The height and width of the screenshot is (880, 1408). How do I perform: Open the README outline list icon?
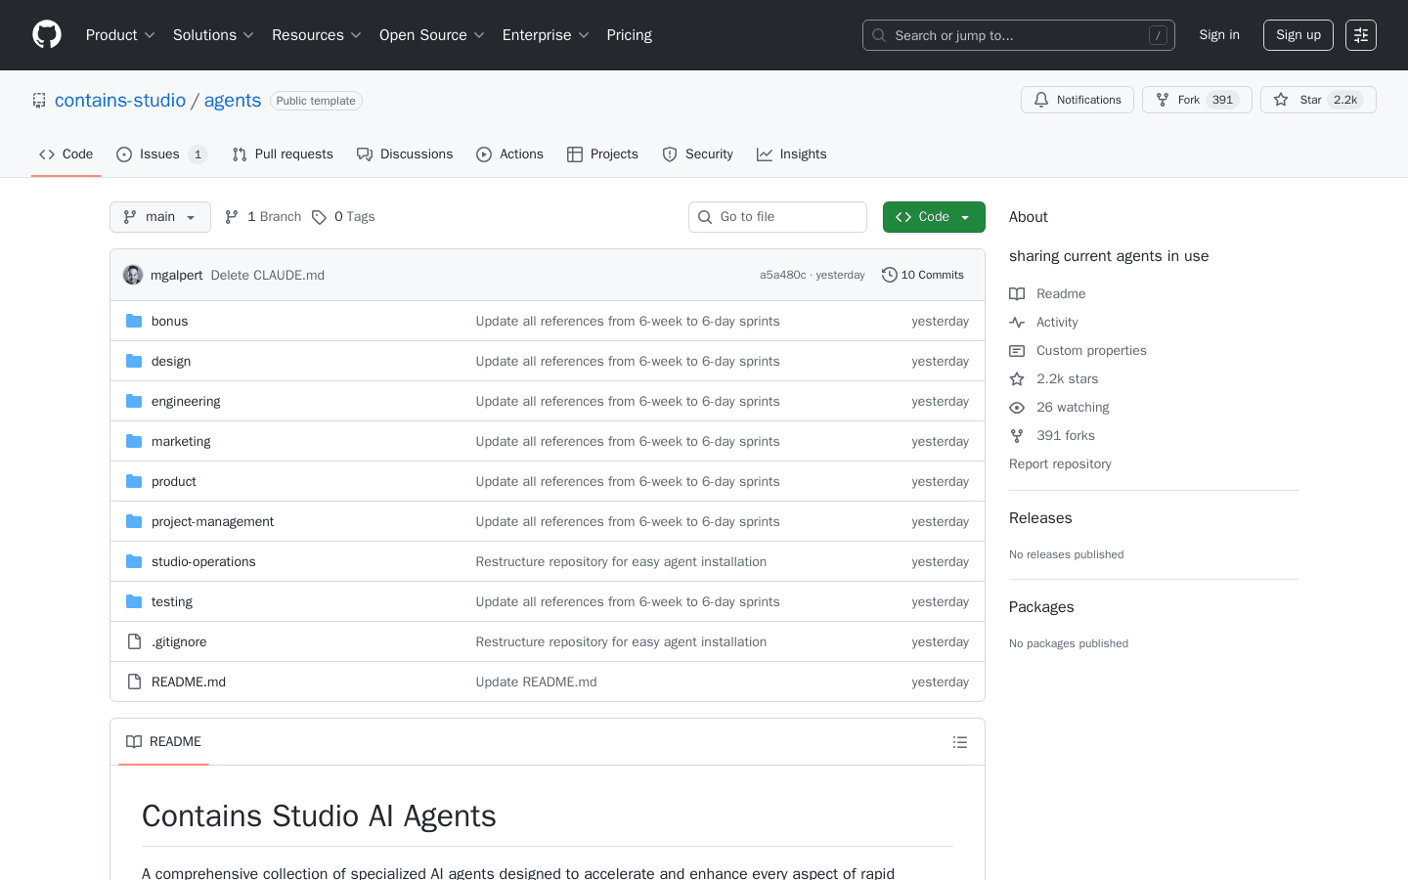pyautogui.click(x=960, y=742)
